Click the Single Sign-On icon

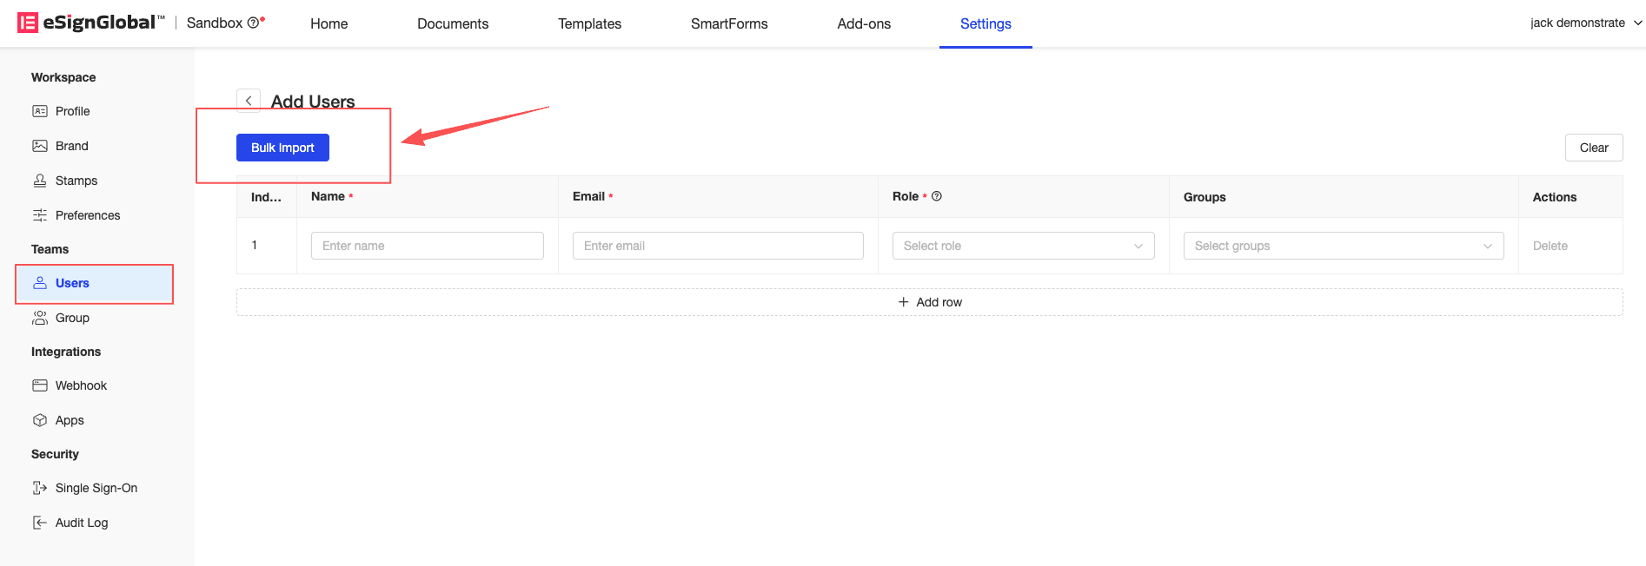pyautogui.click(x=40, y=488)
